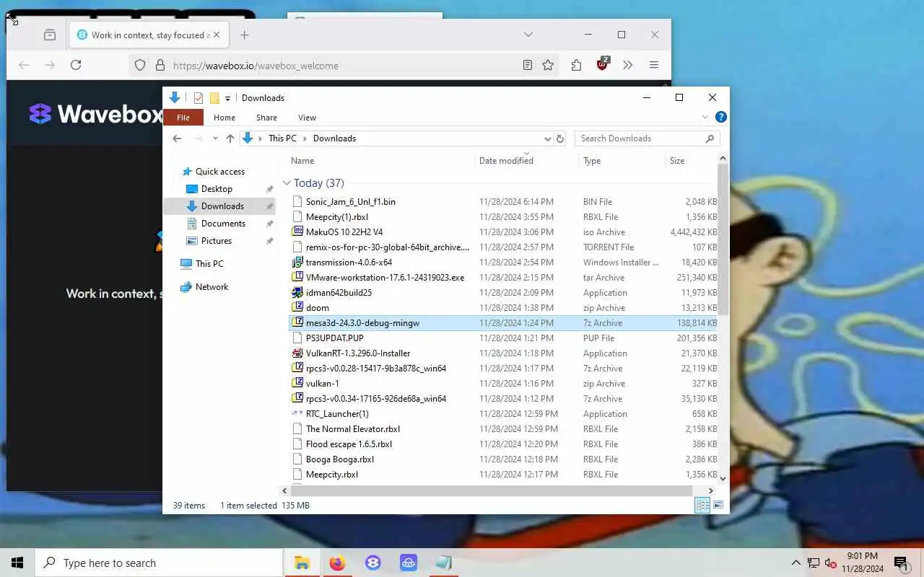Image resolution: width=924 pixels, height=577 pixels.
Task: Show hidden tray icons chevron
Action: pyautogui.click(x=796, y=563)
